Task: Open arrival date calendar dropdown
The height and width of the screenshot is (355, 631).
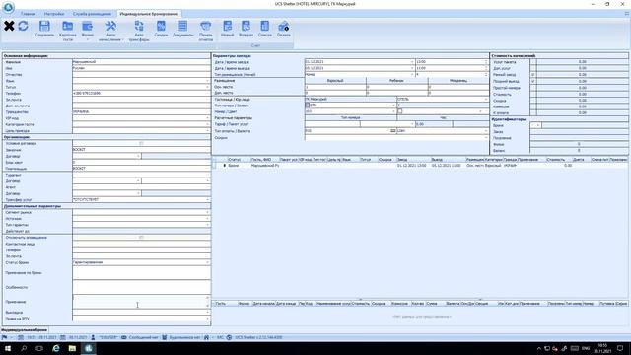Action: [x=412, y=62]
